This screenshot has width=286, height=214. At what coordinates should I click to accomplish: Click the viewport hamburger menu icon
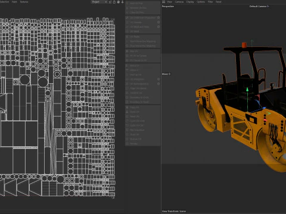pyautogui.click(x=163, y=2)
